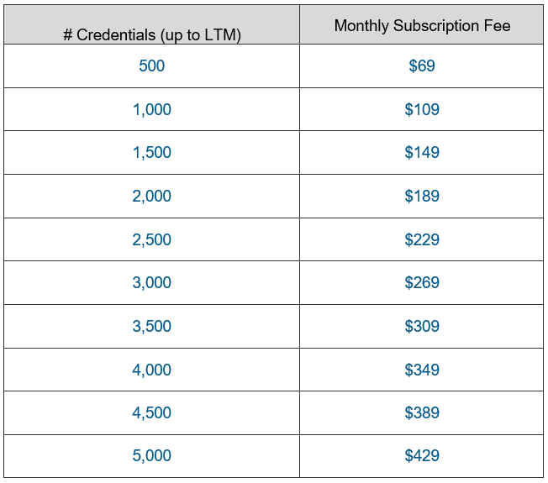Click the $109 monthly fee cell

tap(422, 109)
